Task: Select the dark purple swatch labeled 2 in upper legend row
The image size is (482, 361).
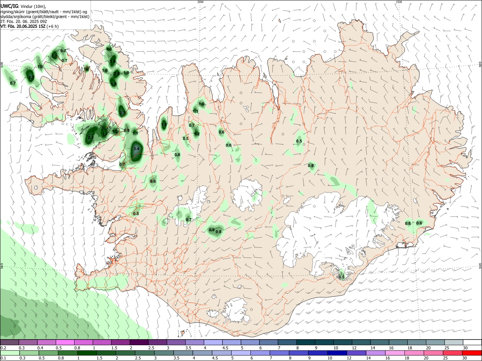Action: (x=139, y=342)
